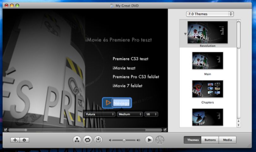256x152 pixels.
Task: Open the Futura font dropdown
Action: (100, 114)
